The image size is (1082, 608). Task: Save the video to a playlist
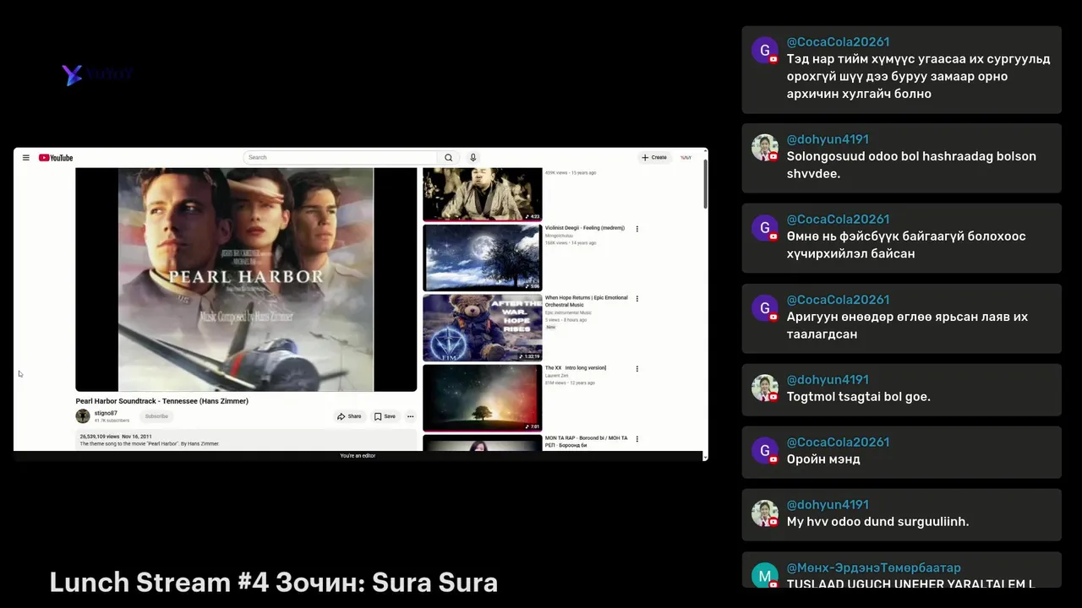tap(385, 416)
